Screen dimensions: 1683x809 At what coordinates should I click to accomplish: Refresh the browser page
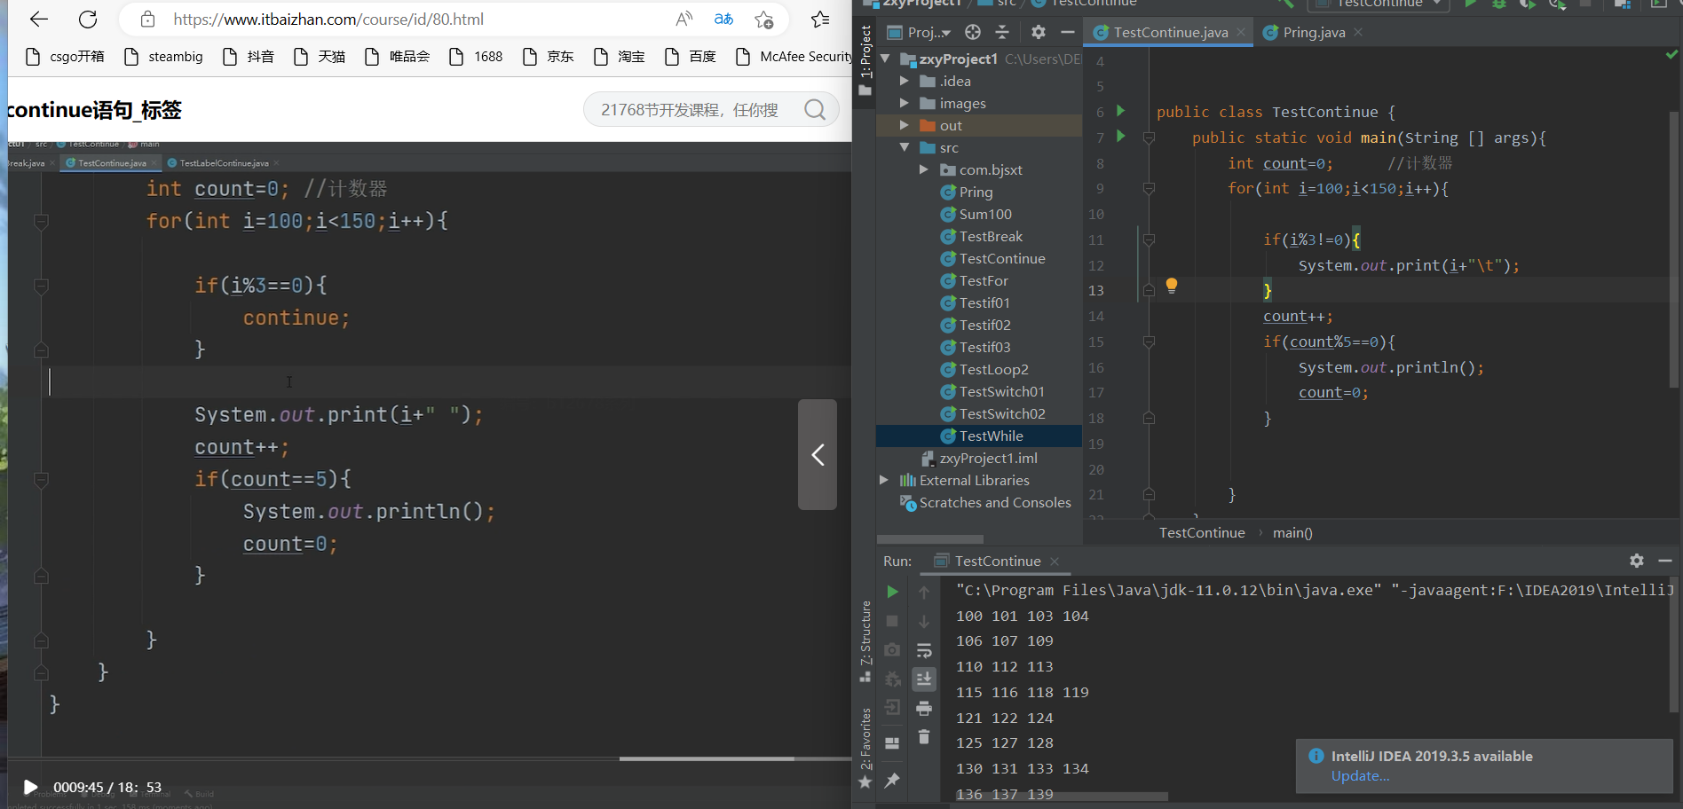[88, 20]
